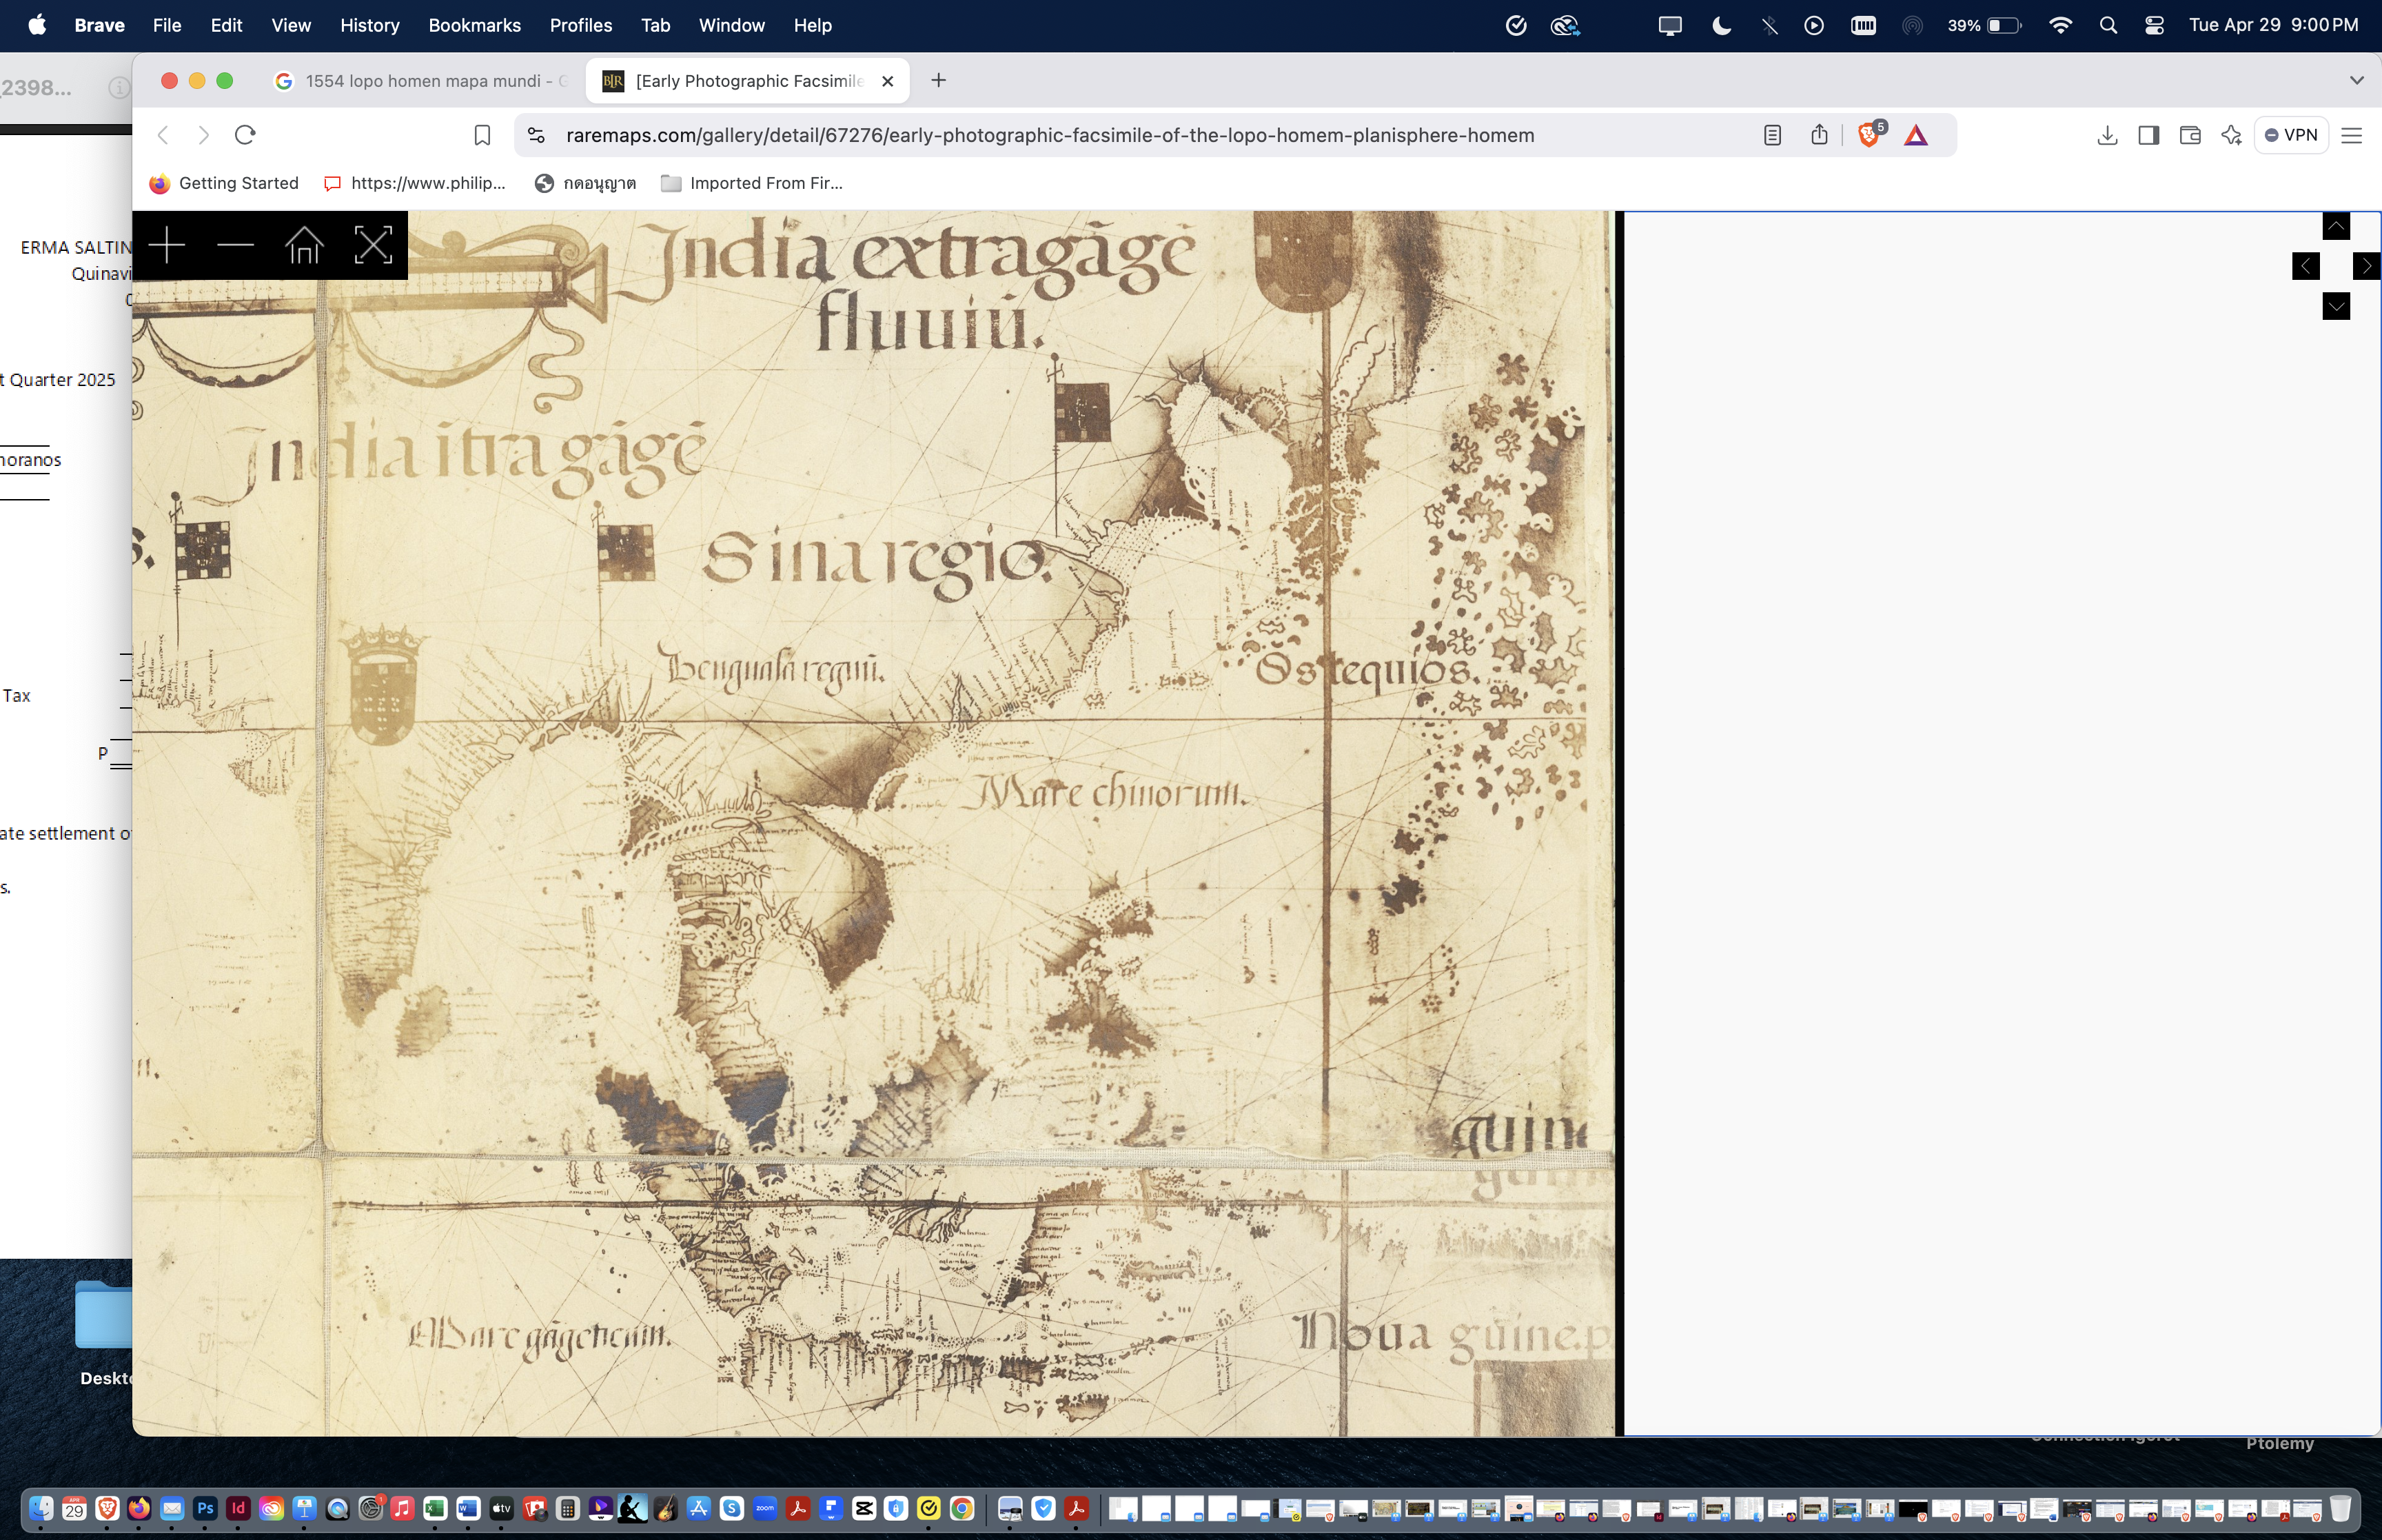The width and height of the screenshot is (2382, 1540).
Task: Go forward in browser history
Action: (x=203, y=135)
